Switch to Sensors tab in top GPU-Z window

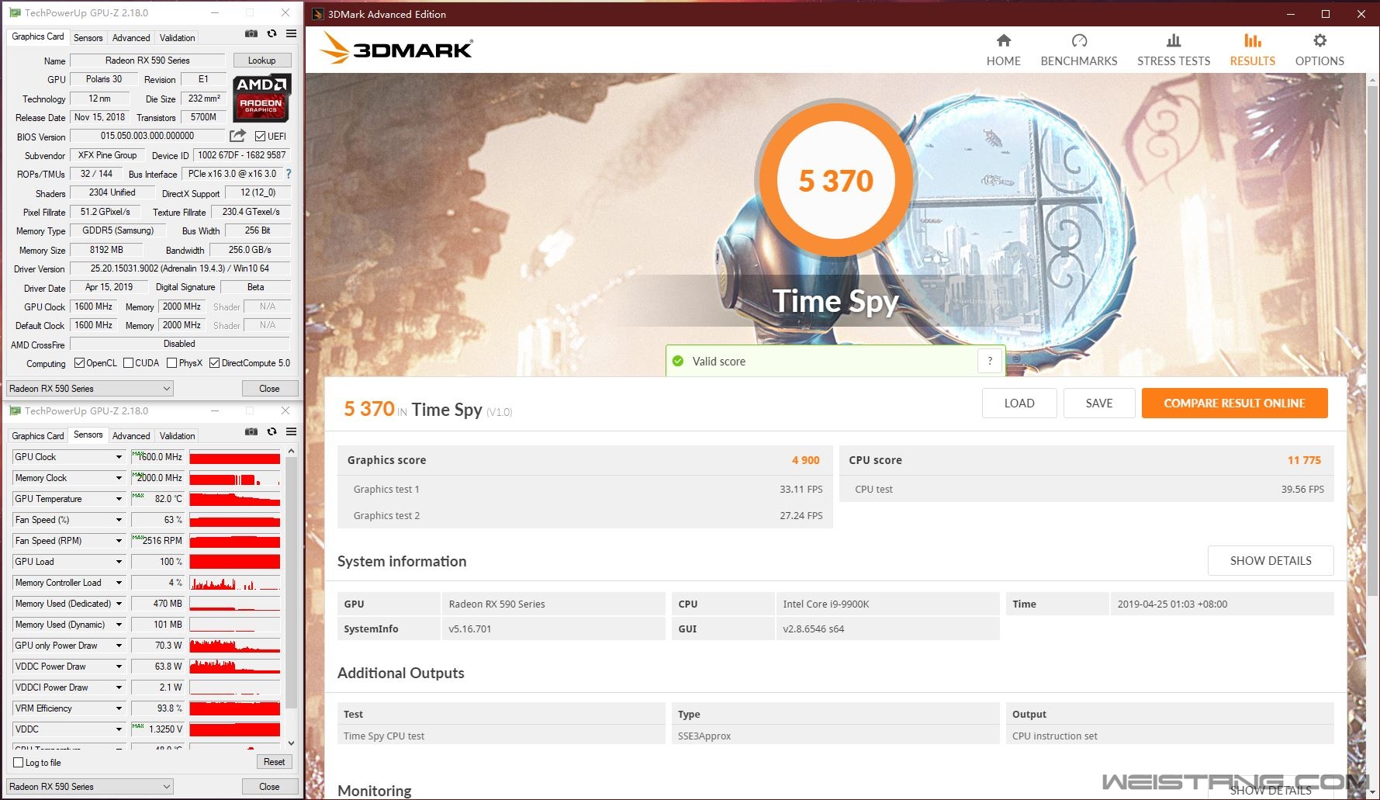[88, 38]
